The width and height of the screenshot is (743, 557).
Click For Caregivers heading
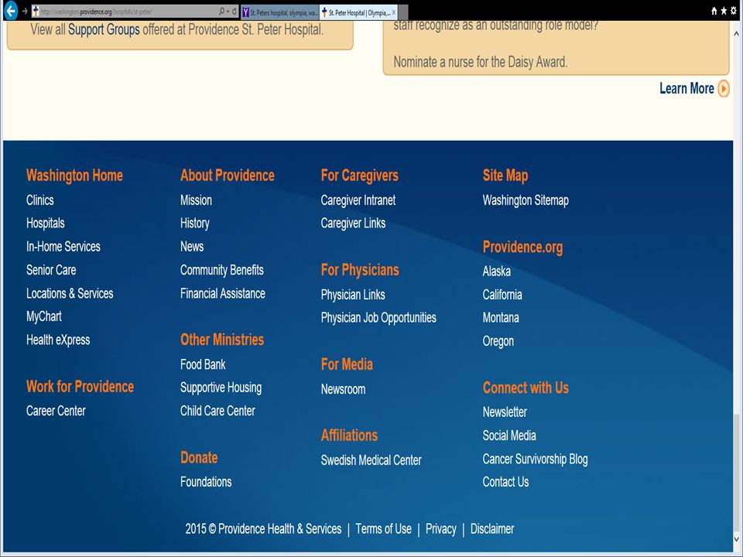pos(360,176)
